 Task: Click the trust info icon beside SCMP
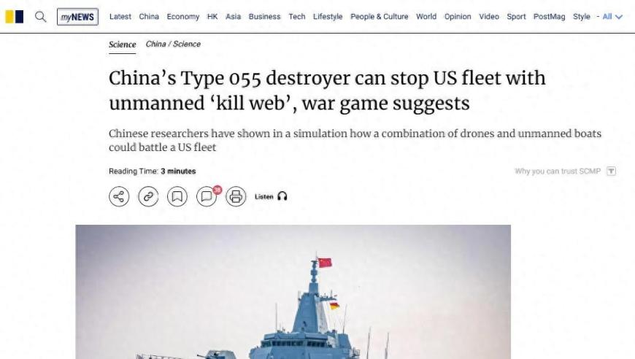click(611, 171)
